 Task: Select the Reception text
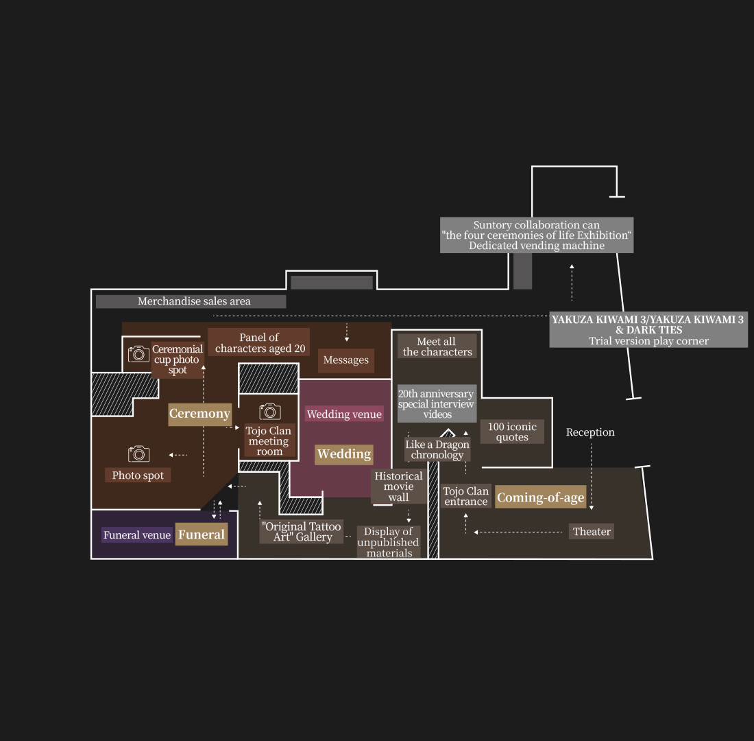pyautogui.click(x=590, y=432)
